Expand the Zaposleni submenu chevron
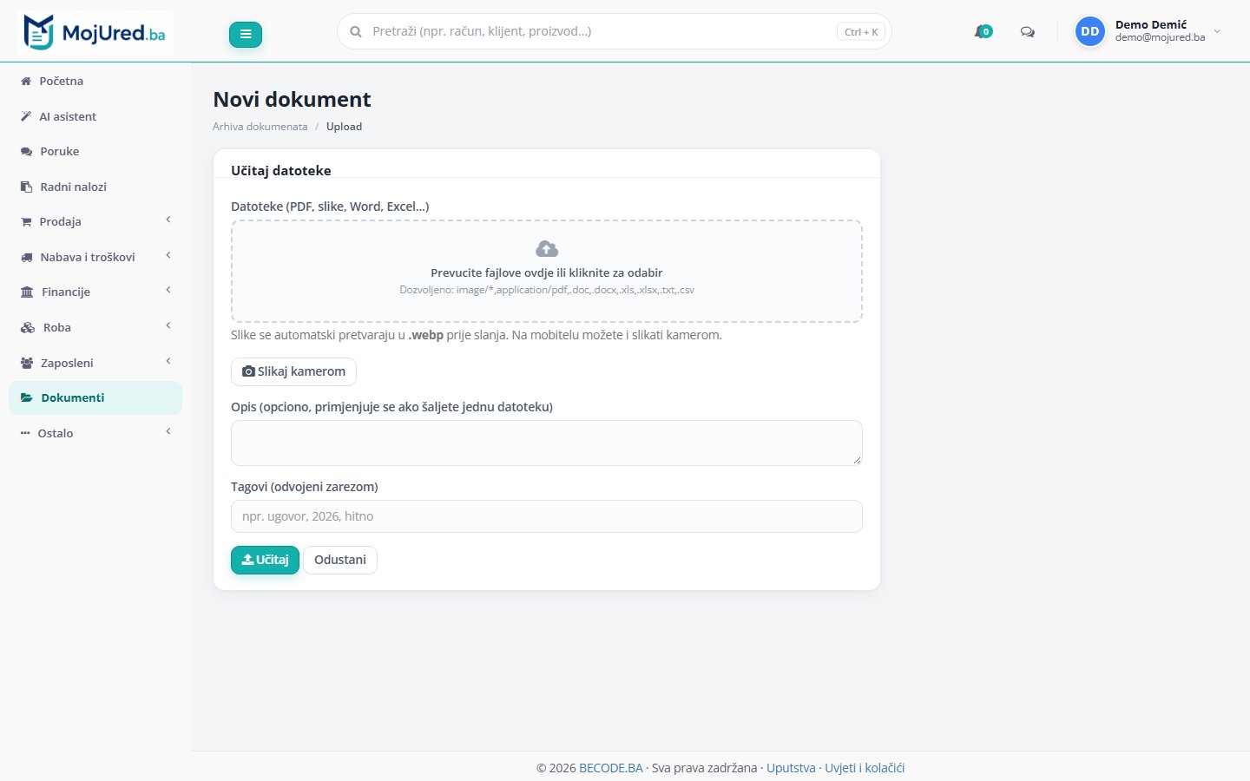 [x=168, y=362]
